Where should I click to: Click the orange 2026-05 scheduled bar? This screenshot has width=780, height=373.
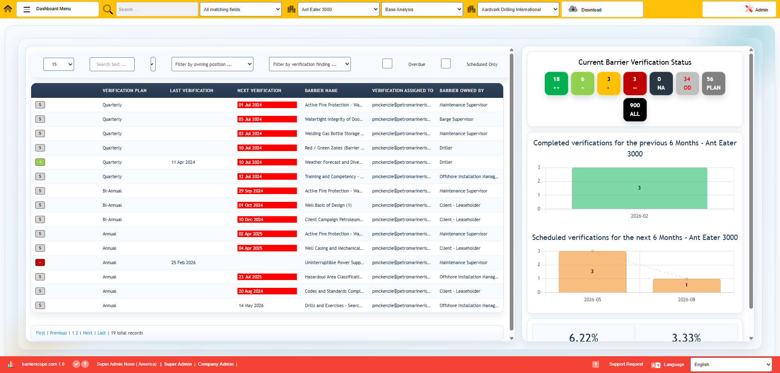(592, 271)
